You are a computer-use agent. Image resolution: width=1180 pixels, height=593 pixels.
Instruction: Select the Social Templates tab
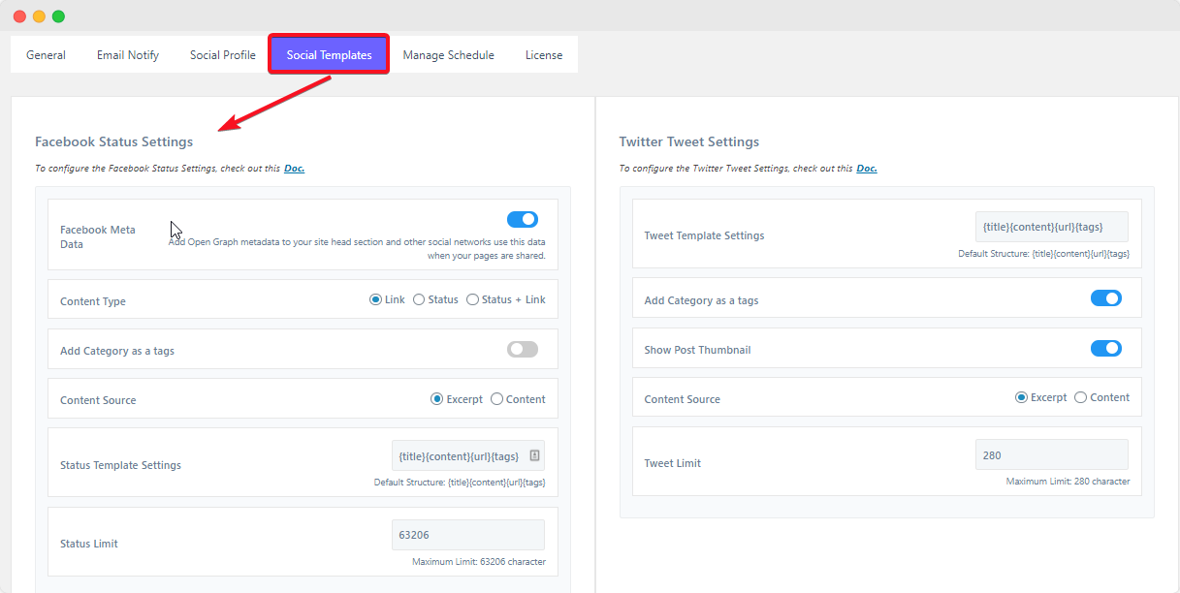(330, 55)
